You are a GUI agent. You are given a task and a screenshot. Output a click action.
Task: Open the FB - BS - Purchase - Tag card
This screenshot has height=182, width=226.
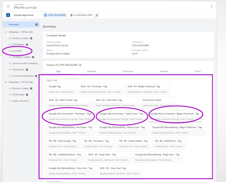pos(98,143)
